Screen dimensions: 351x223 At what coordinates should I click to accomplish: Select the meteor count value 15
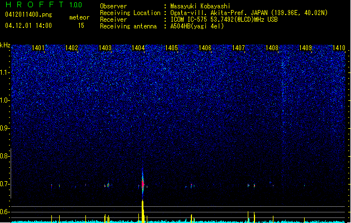point(81,26)
